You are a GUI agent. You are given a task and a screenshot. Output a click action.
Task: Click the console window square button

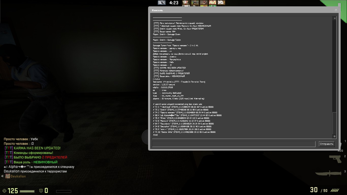coord(336,10)
